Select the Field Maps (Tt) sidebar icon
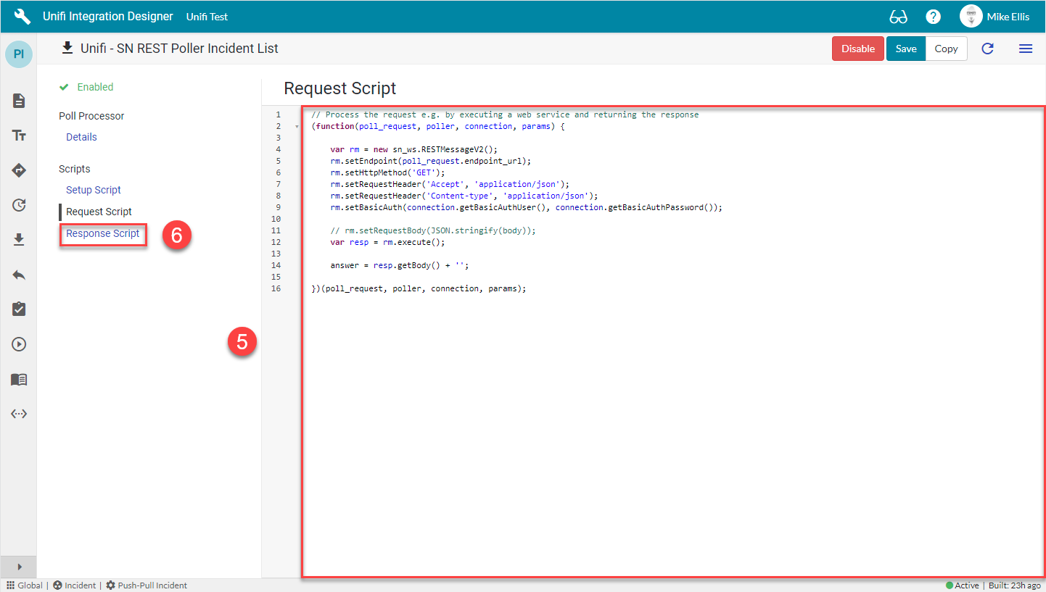The width and height of the screenshot is (1046, 592). [x=18, y=136]
